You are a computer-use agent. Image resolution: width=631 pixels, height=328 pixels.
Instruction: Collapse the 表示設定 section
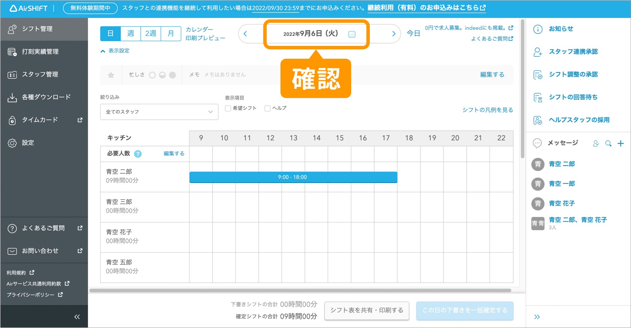pyautogui.click(x=115, y=51)
